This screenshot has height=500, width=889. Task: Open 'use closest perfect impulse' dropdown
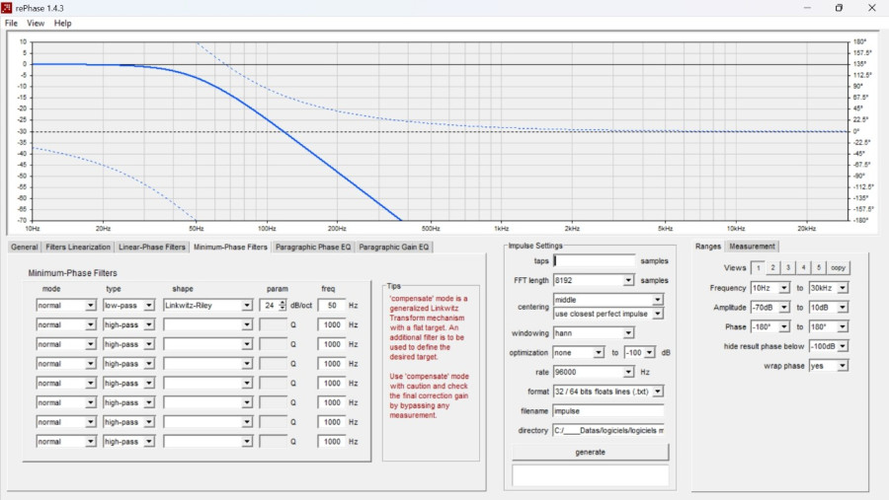[608, 314]
